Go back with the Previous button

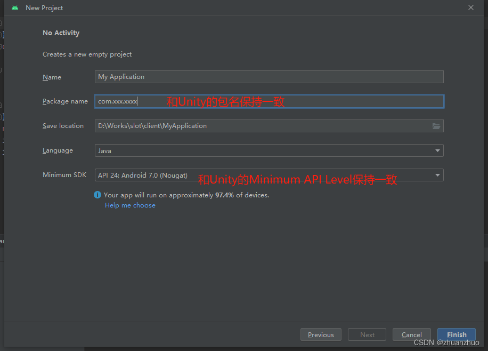[x=321, y=334]
